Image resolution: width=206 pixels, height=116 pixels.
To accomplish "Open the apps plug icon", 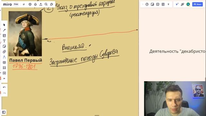I will 51,4.
